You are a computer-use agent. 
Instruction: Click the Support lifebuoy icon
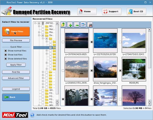(x=105, y=12)
